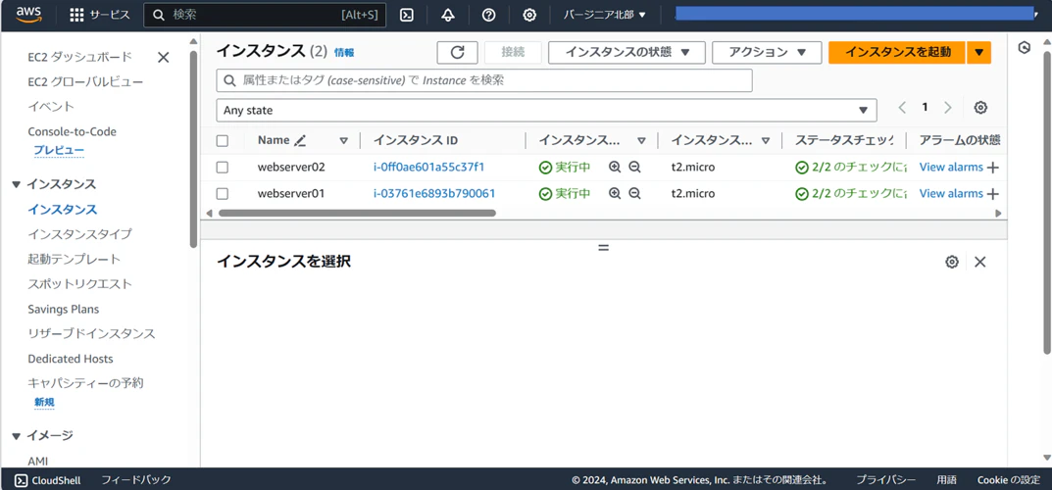Add alarm plus icon for webserver02
This screenshot has width=1052, height=490.
(993, 168)
